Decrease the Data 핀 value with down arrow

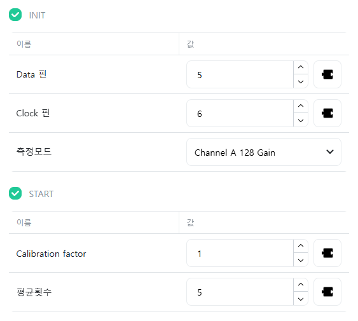point(301,81)
